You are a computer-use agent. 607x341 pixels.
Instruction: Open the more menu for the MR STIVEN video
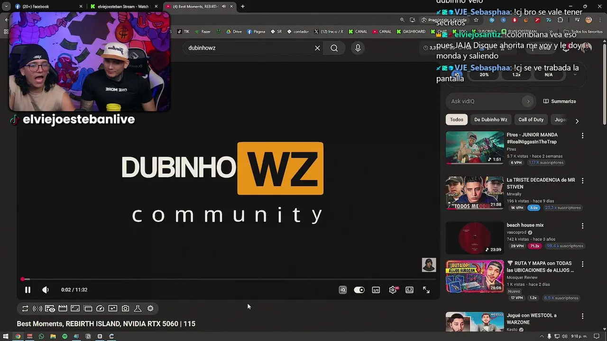582,180
